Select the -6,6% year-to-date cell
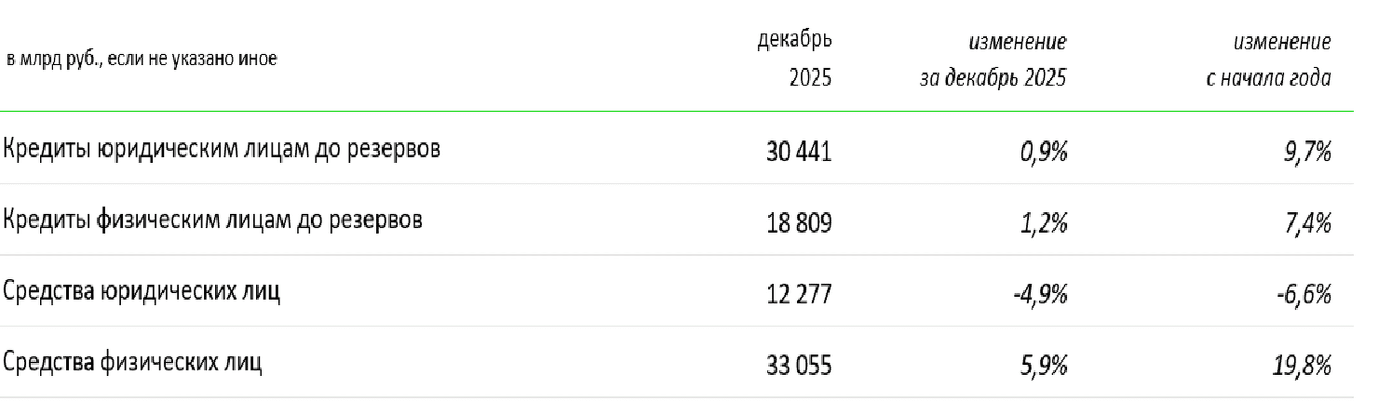Image resolution: width=1378 pixels, height=415 pixels. tap(1304, 294)
